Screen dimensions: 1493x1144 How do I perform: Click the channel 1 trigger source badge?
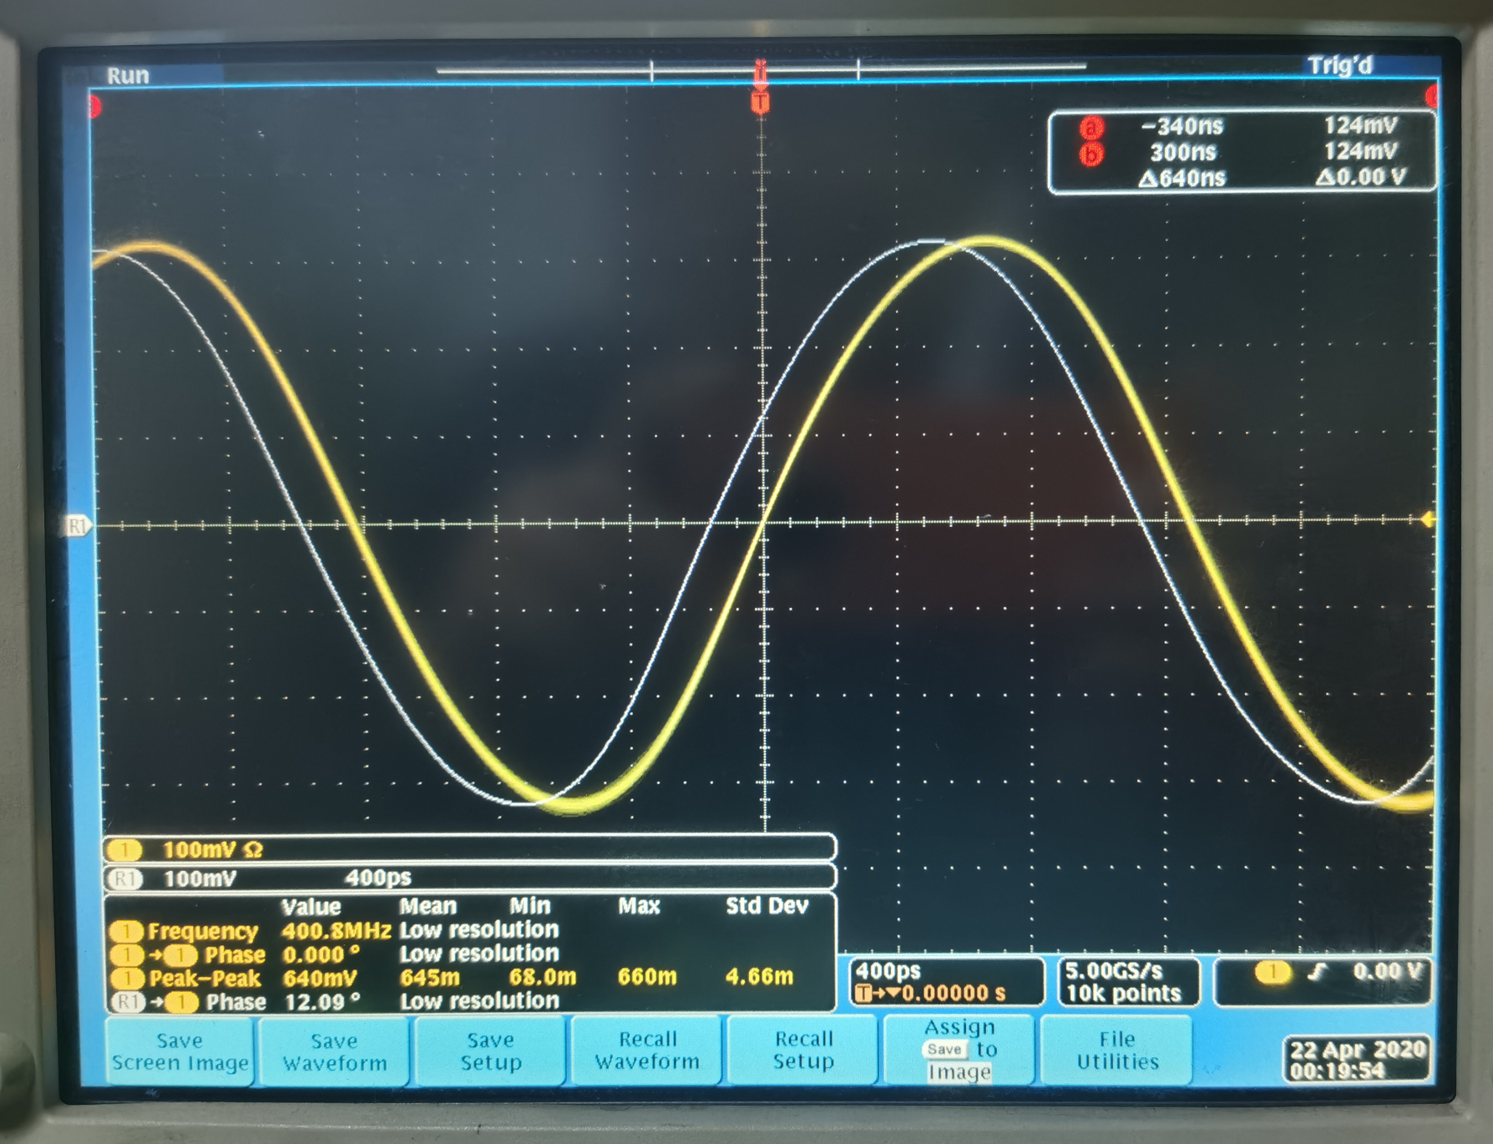(x=1273, y=971)
